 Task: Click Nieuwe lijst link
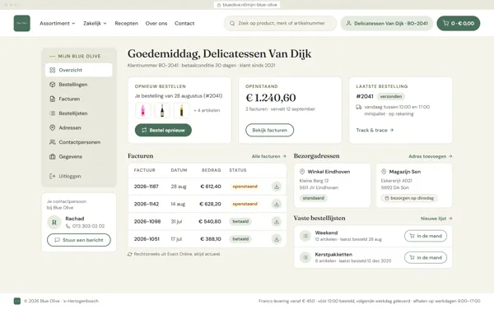tap(436, 219)
